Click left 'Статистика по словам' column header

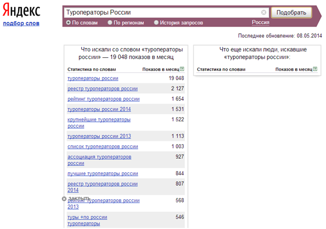tap(92, 69)
